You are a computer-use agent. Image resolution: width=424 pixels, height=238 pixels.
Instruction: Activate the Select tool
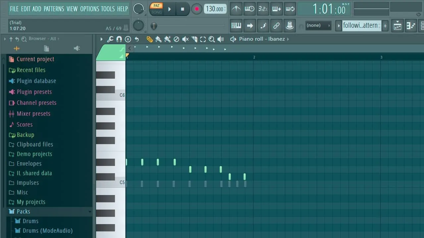pos(203,39)
